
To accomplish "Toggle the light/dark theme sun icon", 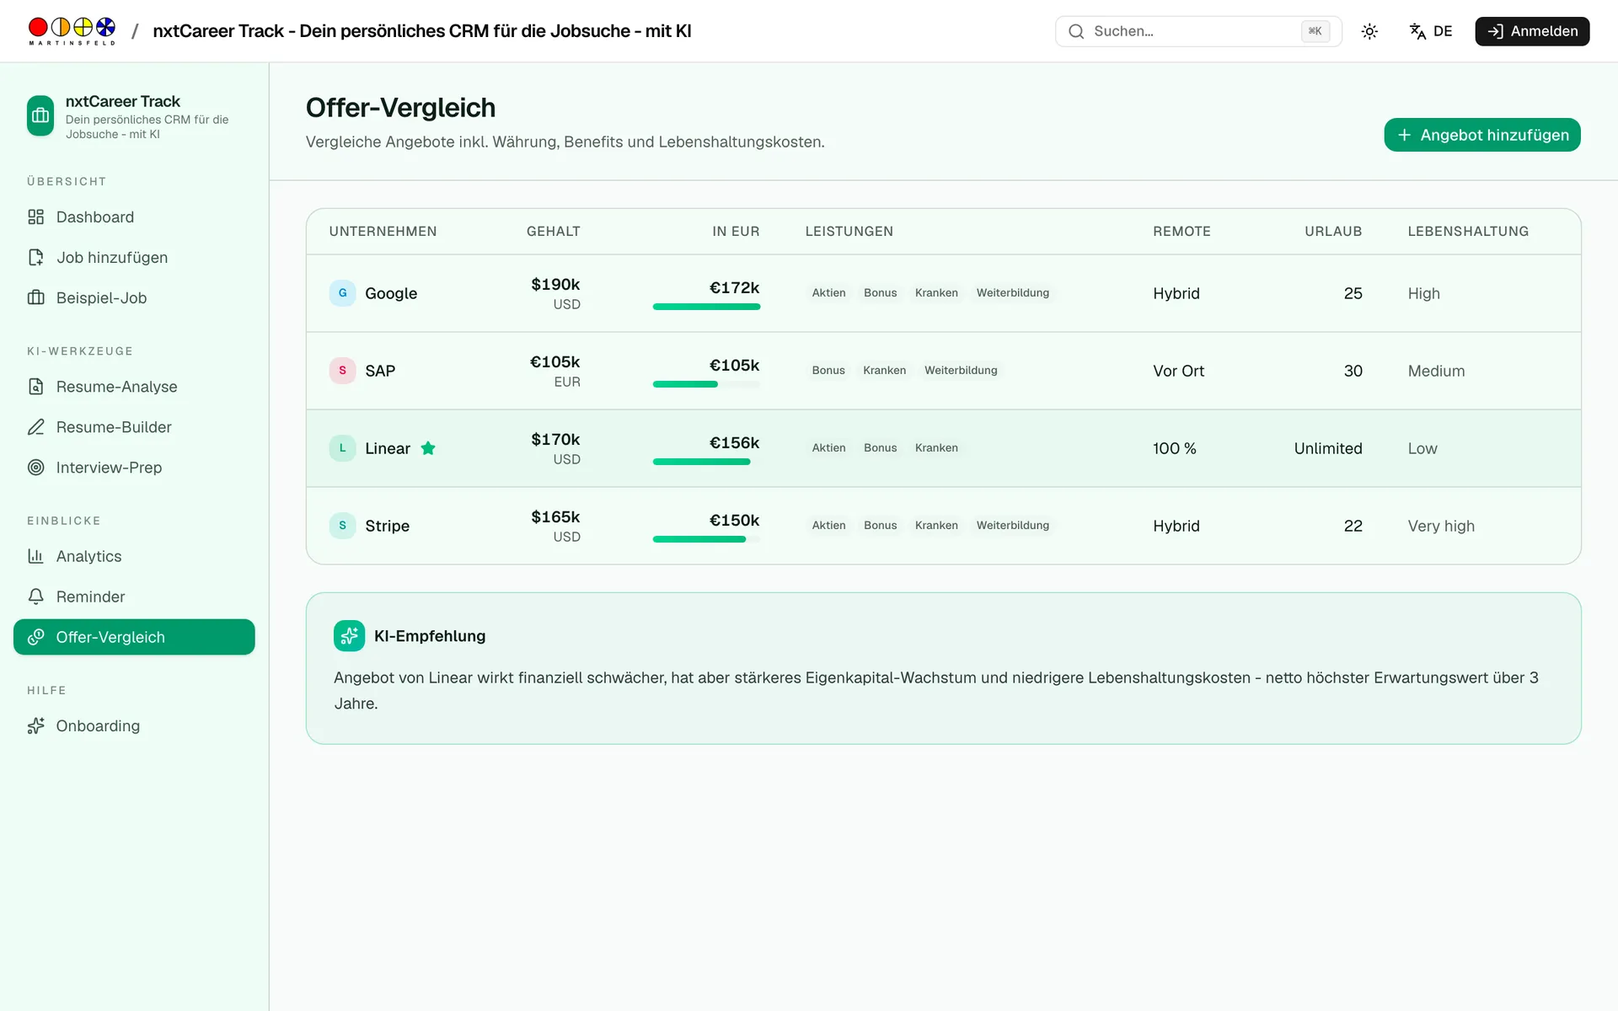I will 1369,31.
